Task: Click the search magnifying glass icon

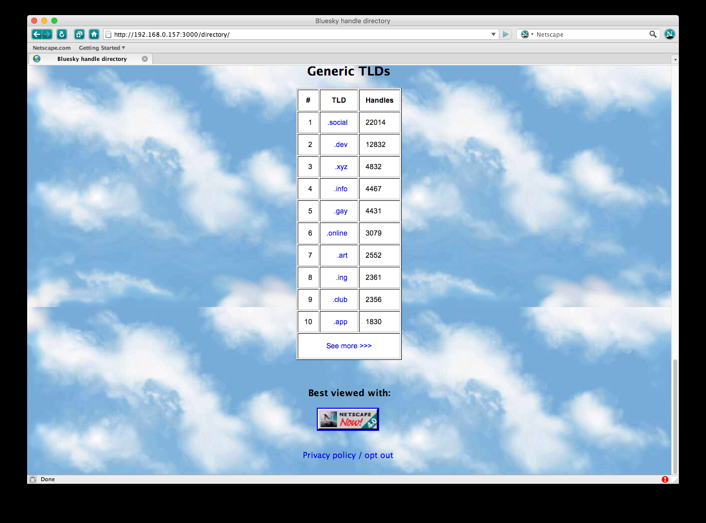Action: (x=653, y=34)
